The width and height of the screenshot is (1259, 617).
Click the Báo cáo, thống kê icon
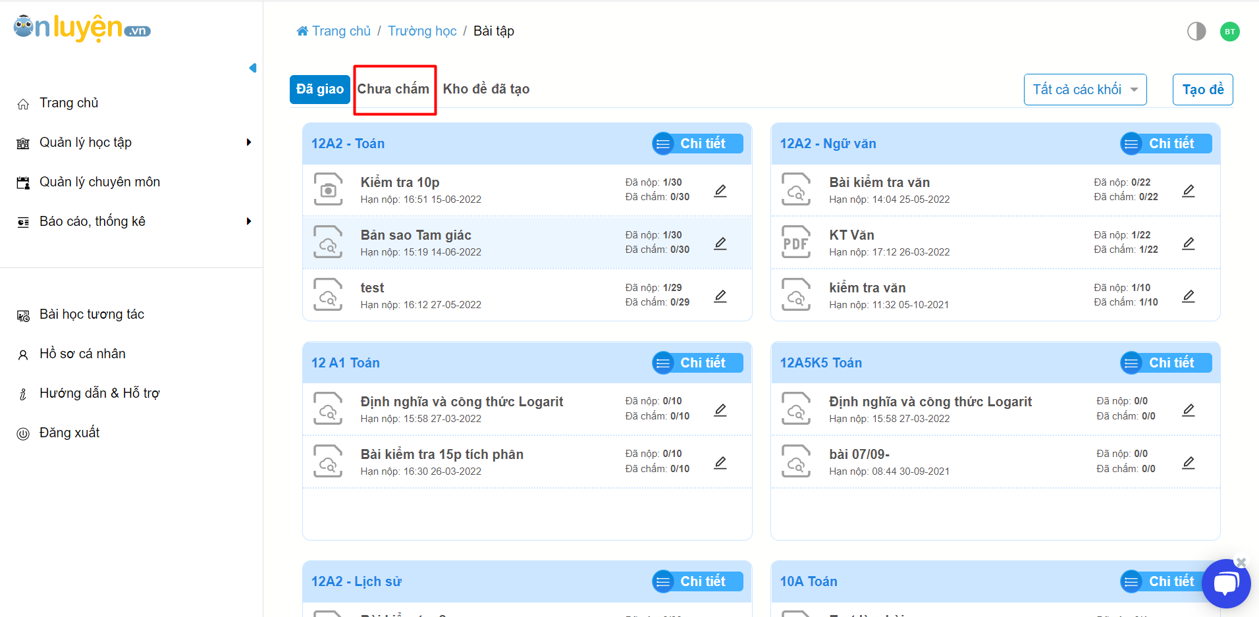(x=23, y=223)
